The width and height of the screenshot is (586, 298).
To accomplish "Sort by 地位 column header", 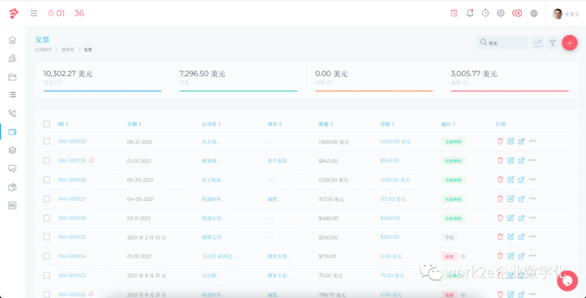I will coord(449,124).
